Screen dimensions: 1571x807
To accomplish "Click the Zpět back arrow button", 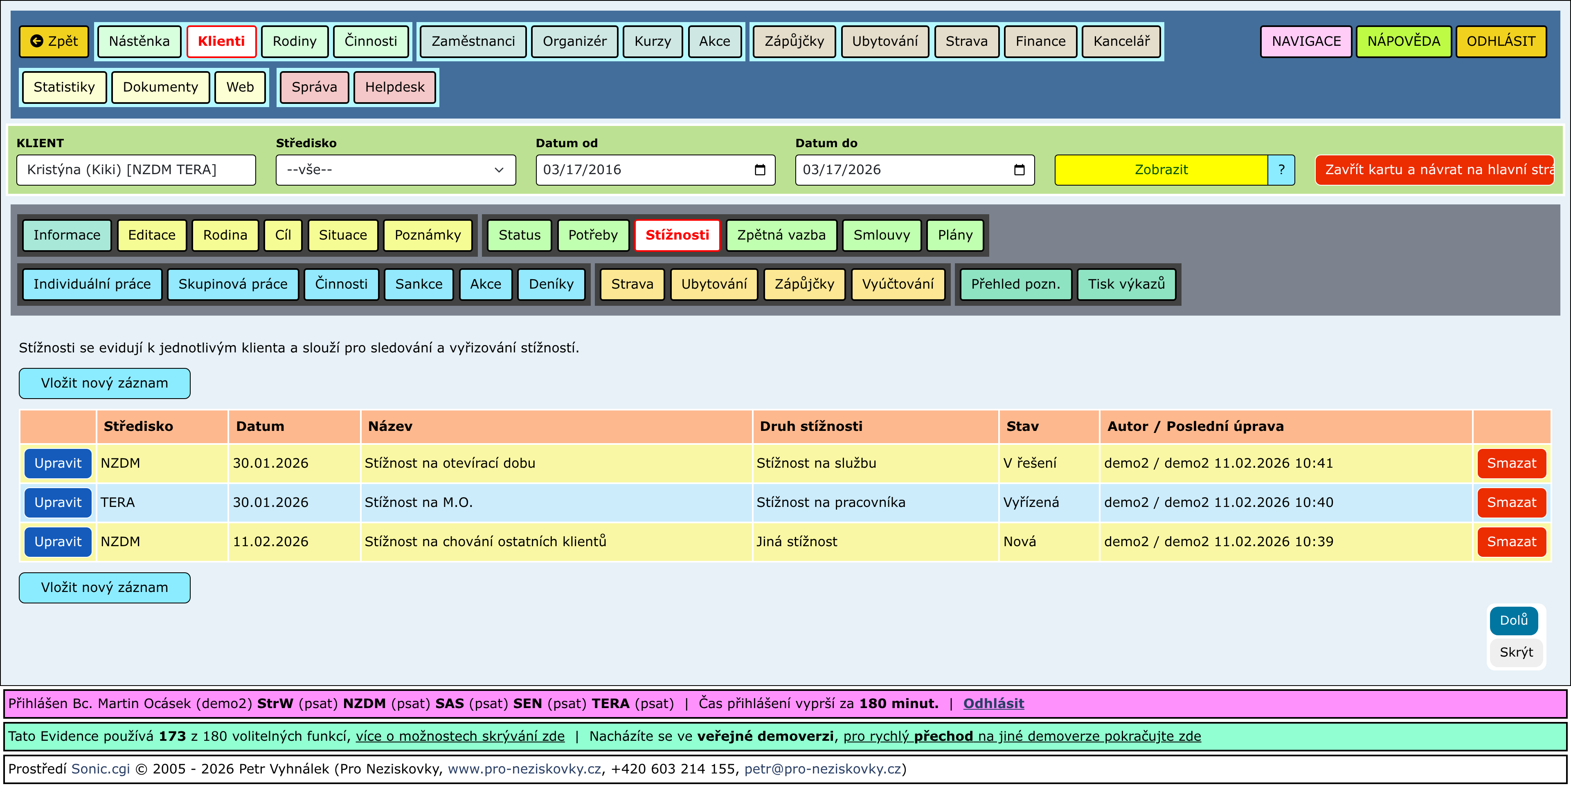I will click(54, 41).
